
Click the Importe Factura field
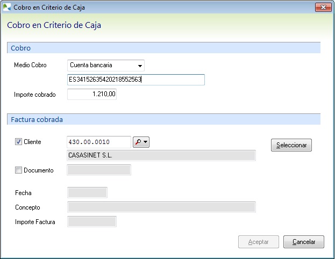click(x=91, y=221)
